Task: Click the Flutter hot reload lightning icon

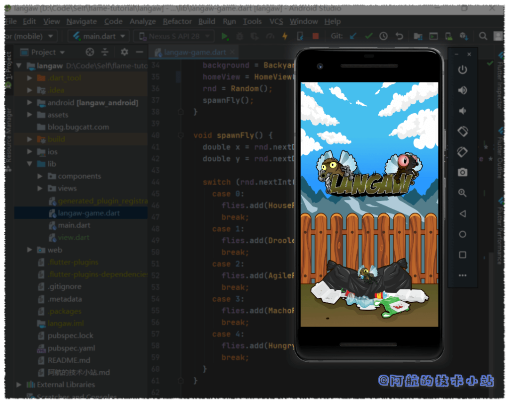Action: (285, 36)
